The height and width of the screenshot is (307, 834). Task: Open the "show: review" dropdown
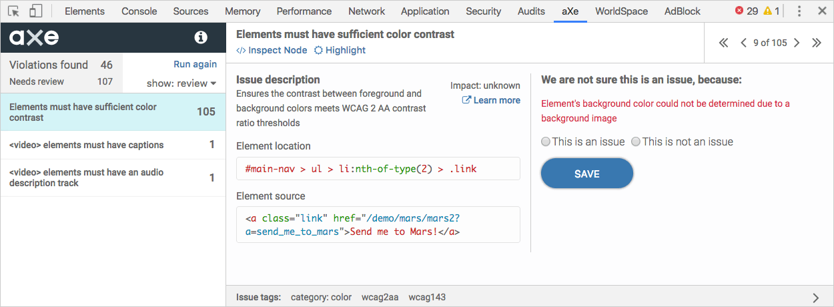[181, 83]
